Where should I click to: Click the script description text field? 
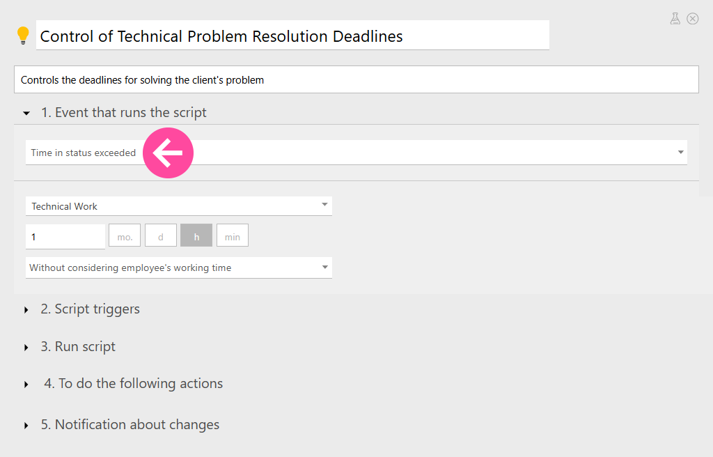(x=356, y=79)
